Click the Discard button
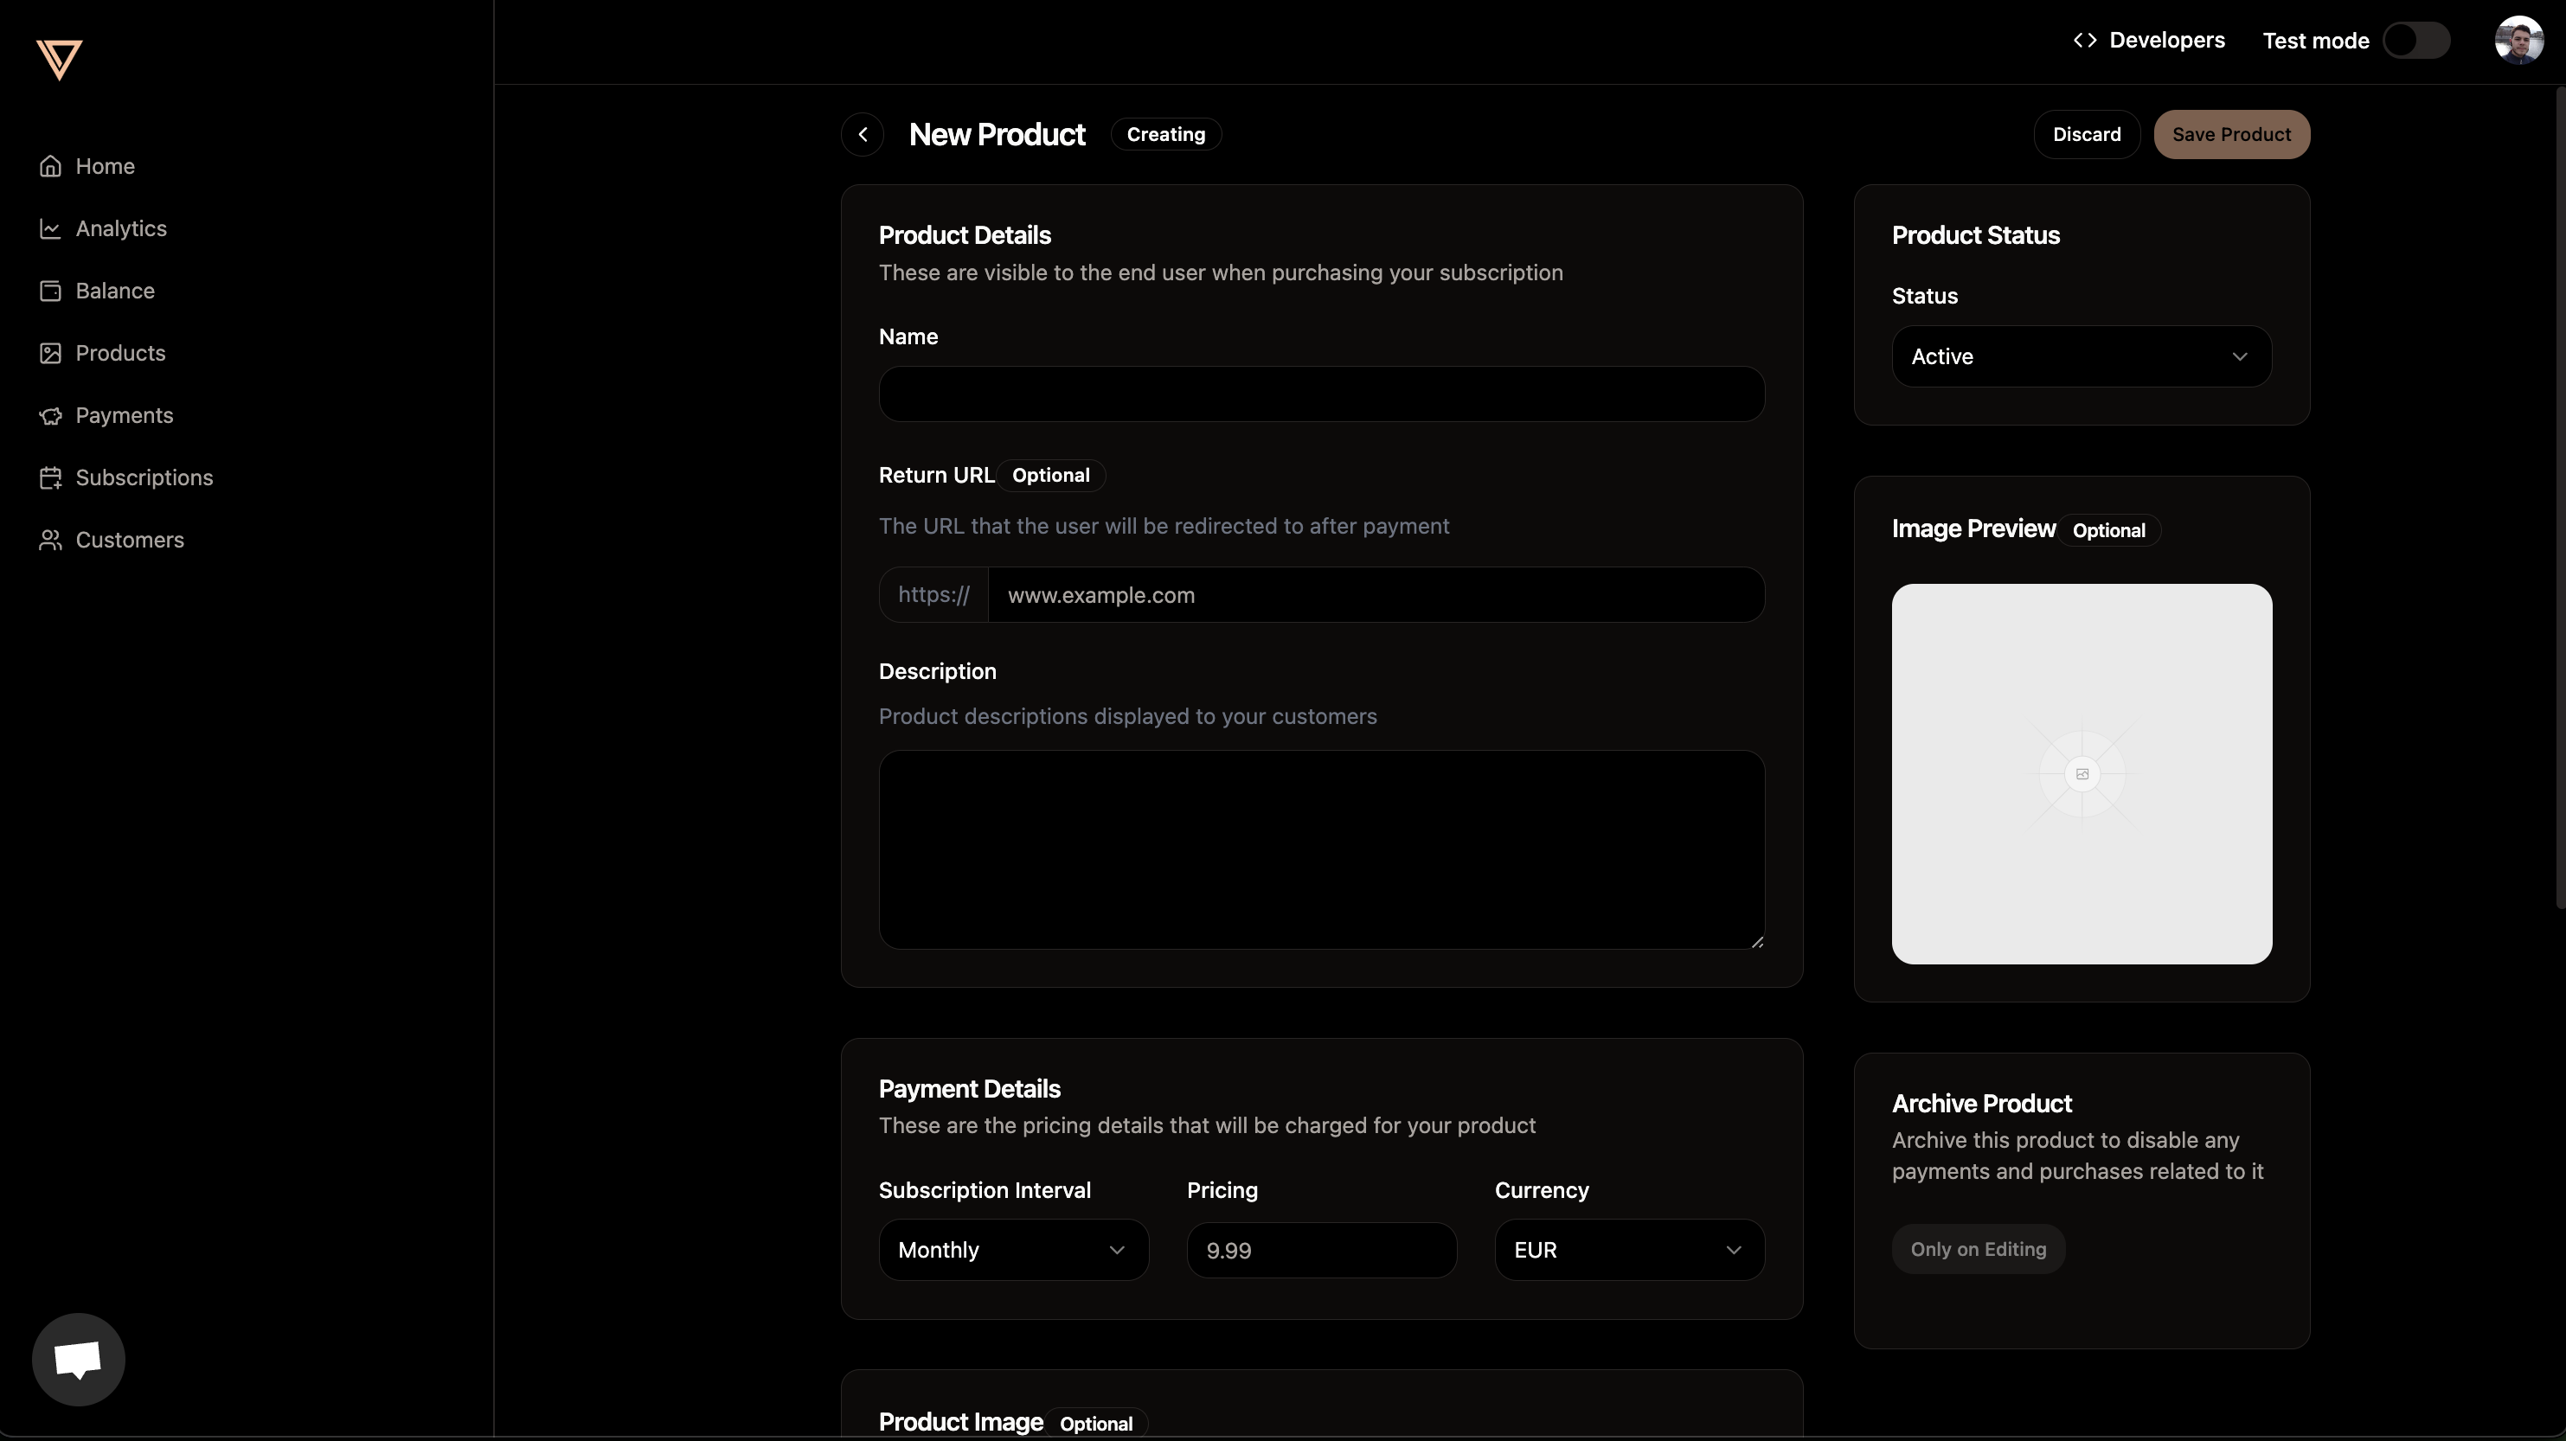This screenshot has width=2566, height=1441. [x=2086, y=134]
